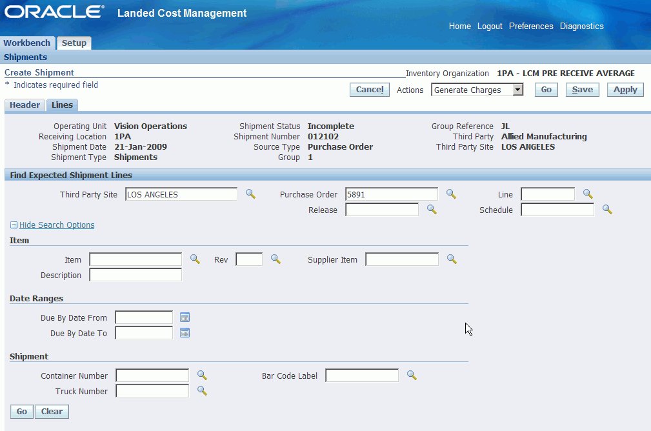Open the Shipments submenu item
This screenshot has width=651, height=431.
click(x=25, y=57)
